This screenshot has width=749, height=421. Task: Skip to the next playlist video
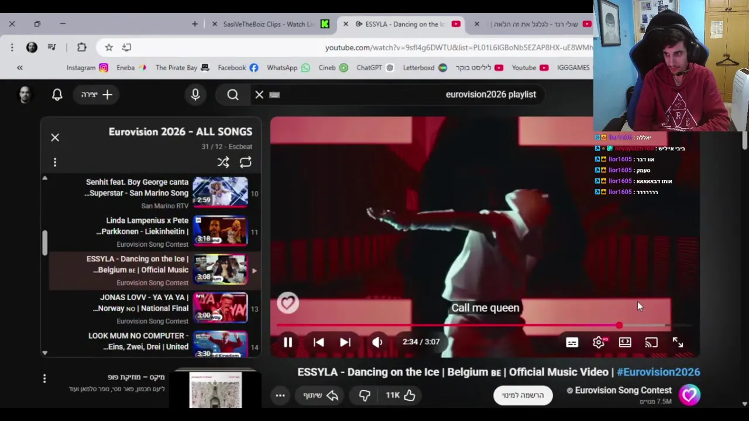[345, 343]
